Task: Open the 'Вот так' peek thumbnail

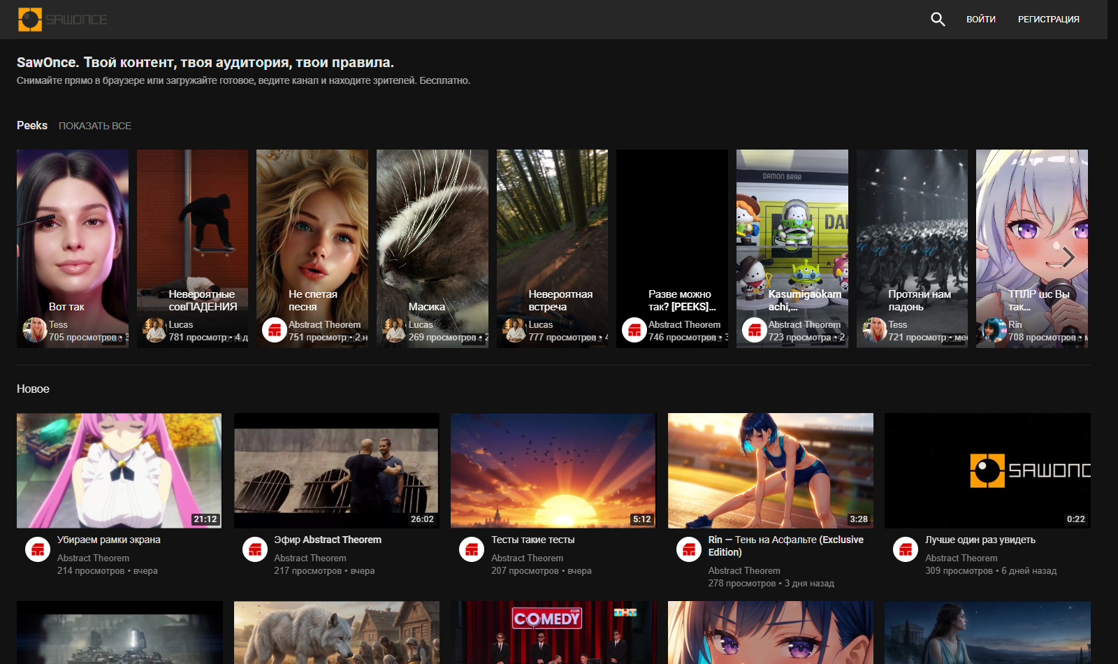Action: click(73, 249)
